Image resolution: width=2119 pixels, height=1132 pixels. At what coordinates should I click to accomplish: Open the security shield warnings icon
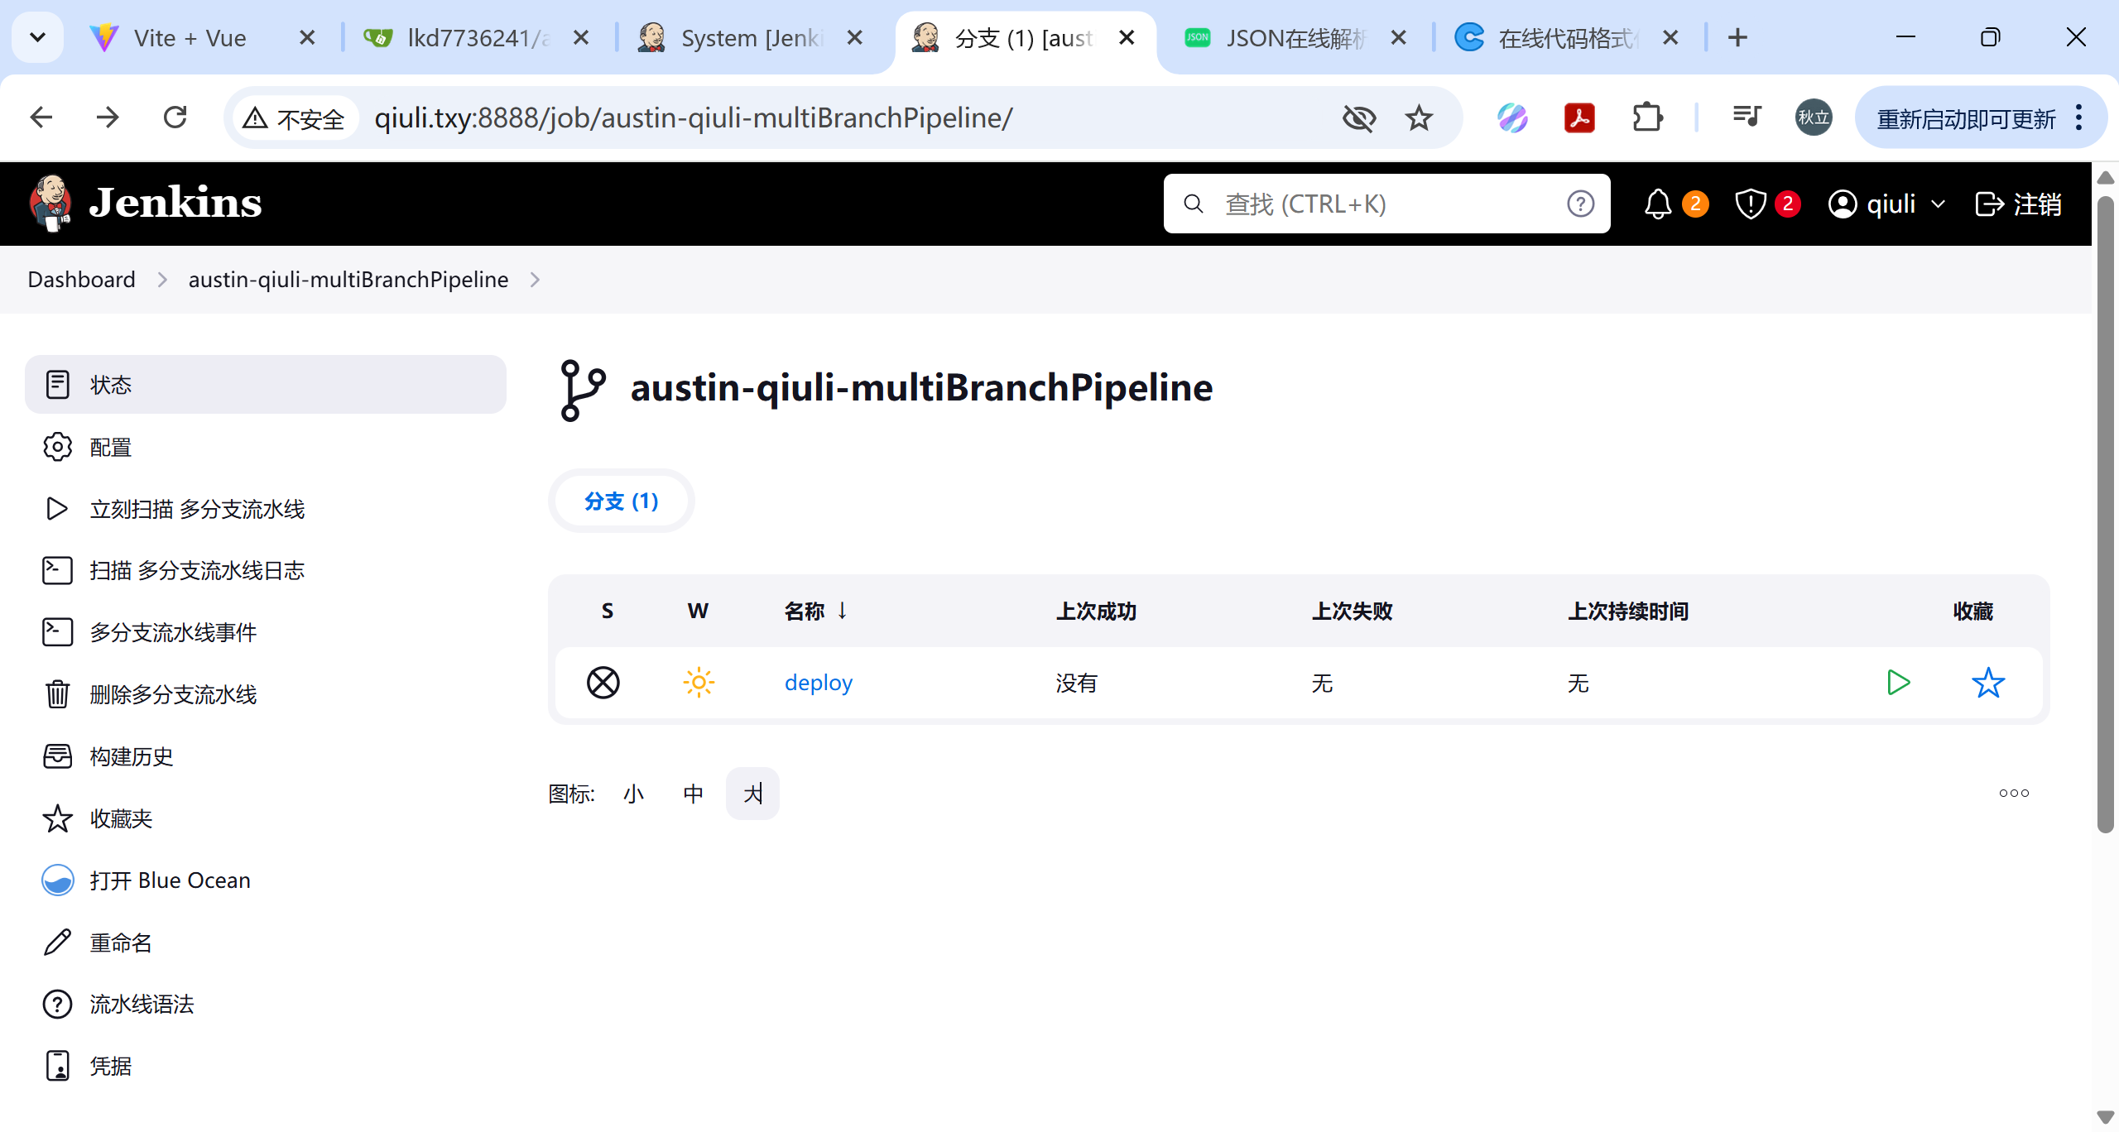[x=1750, y=204]
